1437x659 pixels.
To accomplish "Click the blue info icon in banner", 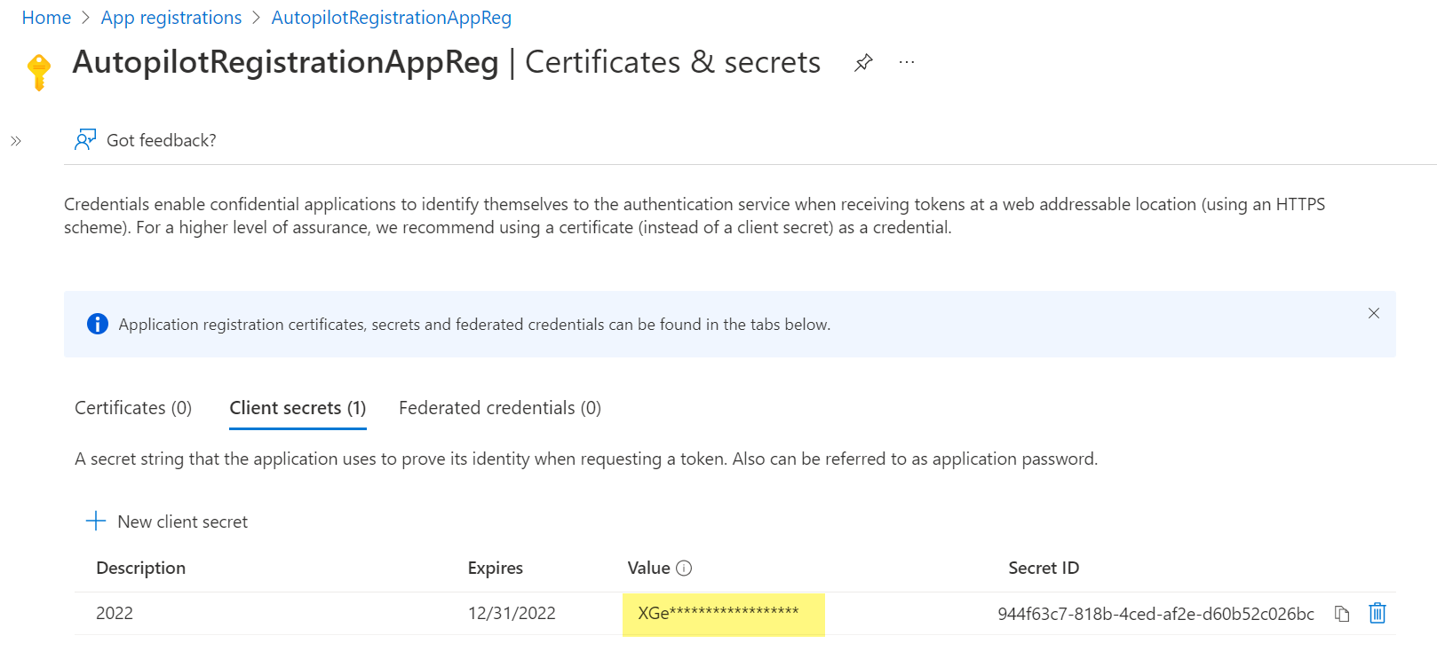I will pyautogui.click(x=98, y=324).
